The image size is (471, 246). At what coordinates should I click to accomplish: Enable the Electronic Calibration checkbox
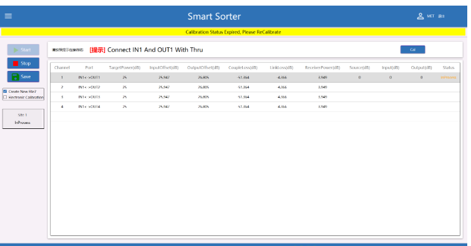[5, 97]
